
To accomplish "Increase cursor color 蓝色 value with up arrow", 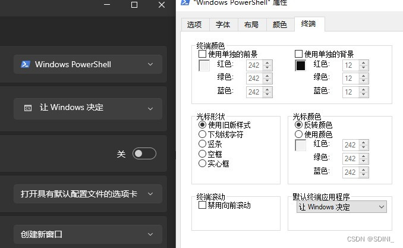I will pos(363,169).
